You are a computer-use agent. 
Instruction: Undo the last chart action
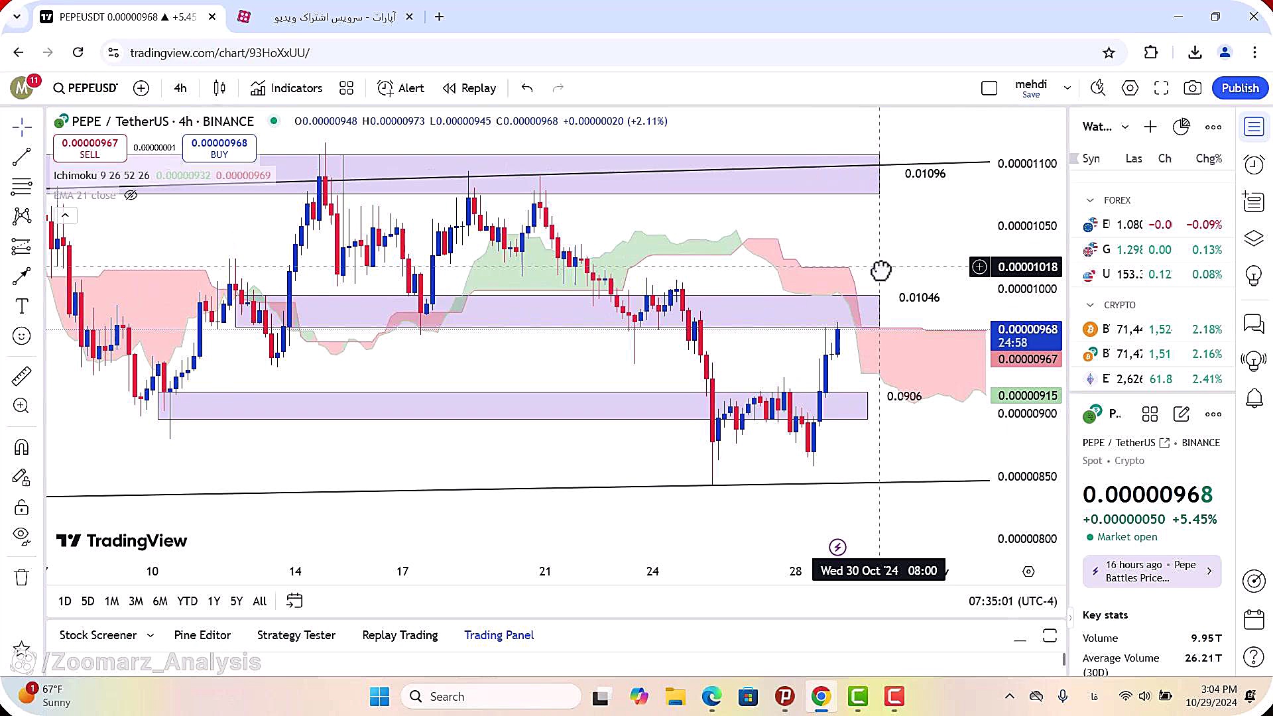point(527,88)
